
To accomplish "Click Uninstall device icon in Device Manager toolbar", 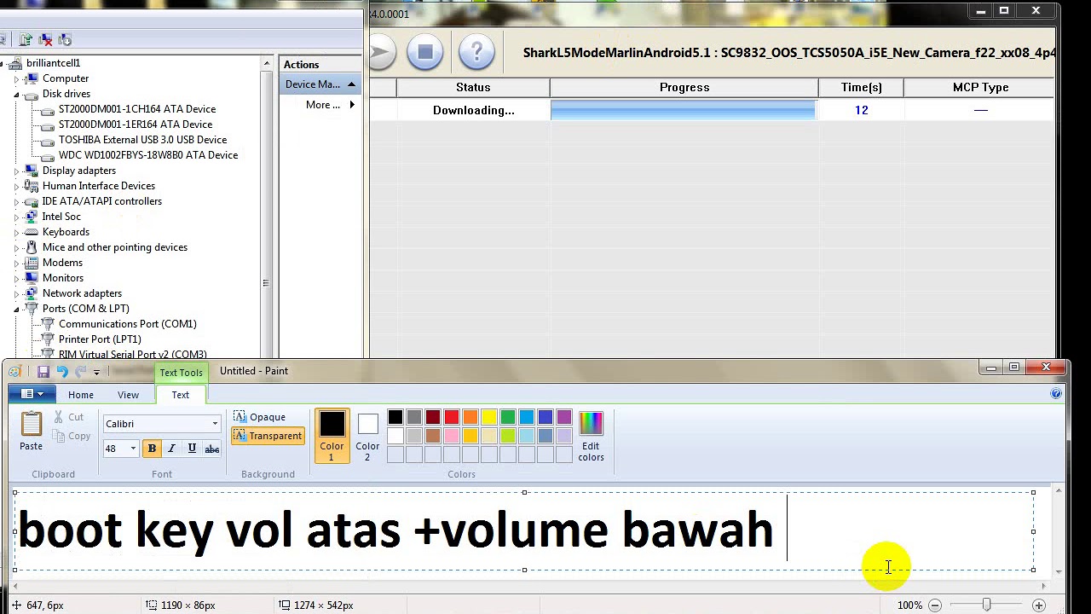I will 46,39.
